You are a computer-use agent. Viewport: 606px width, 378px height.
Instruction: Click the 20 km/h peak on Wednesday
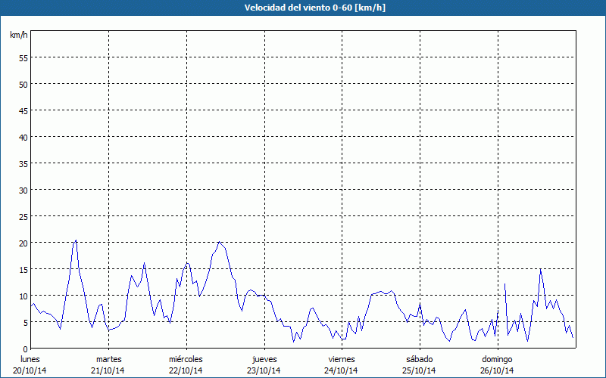coord(219,242)
